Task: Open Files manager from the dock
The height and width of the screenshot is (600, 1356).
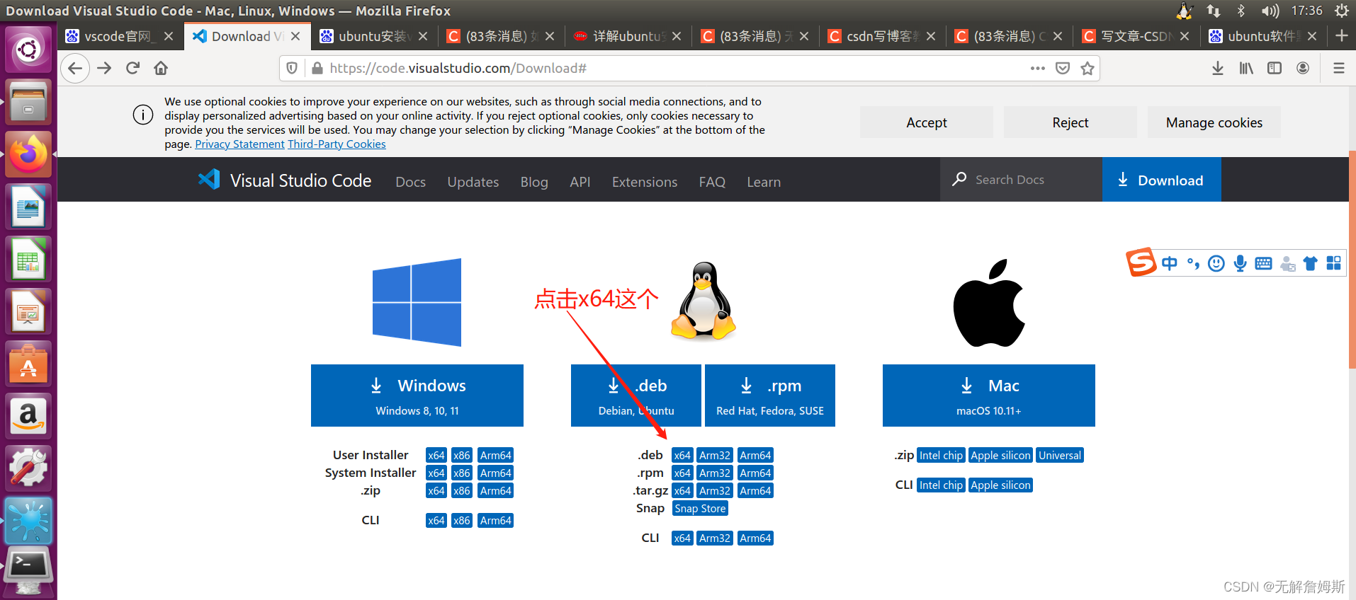Action: (28, 101)
